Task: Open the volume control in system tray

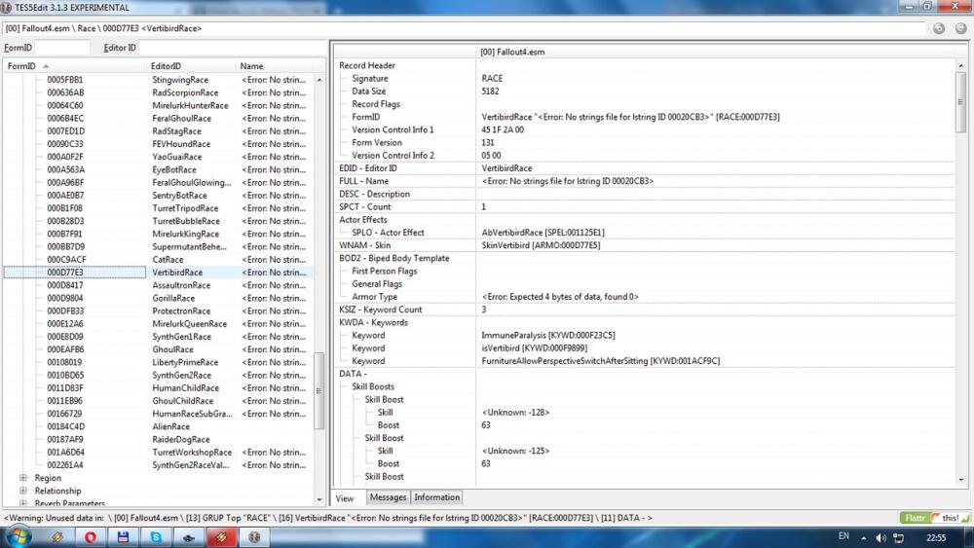Action: [x=880, y=537]
